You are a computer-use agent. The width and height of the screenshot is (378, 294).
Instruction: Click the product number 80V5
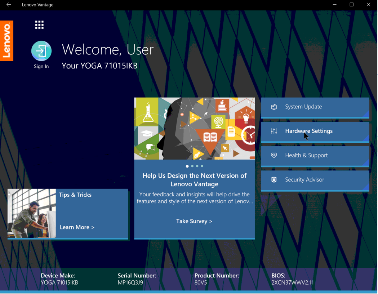click(x=201, y=283)
